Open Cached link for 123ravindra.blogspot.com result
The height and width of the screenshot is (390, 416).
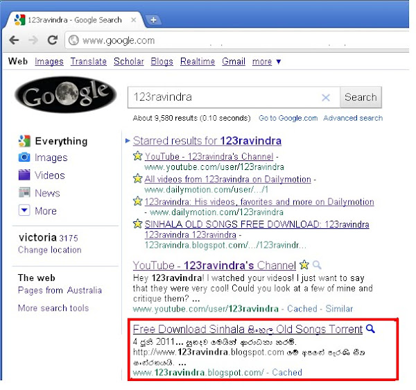287,373
